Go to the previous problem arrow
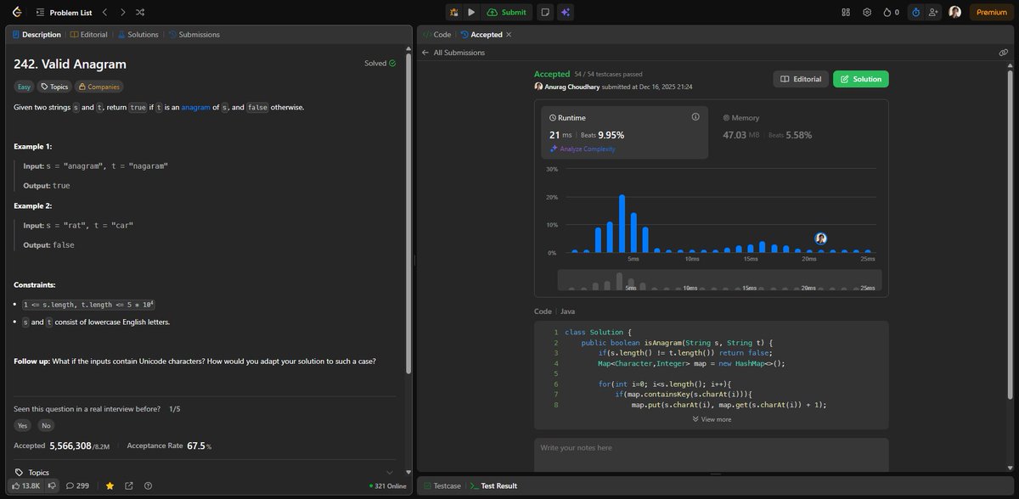This screenshot has width=1019, height=499. tap(104, 12)
